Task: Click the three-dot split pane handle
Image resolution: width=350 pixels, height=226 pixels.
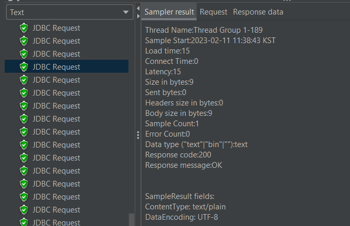Action: pyautogui.click(x=138, y=135)
